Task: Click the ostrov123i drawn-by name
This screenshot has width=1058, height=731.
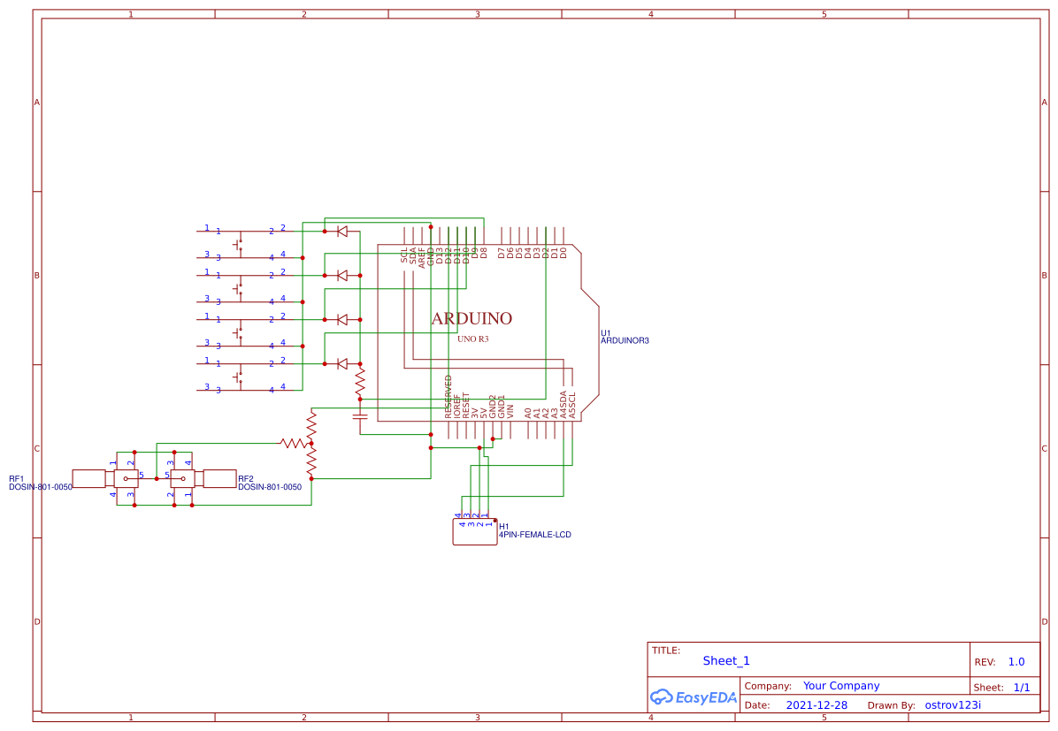Action: tap(952, 704)
